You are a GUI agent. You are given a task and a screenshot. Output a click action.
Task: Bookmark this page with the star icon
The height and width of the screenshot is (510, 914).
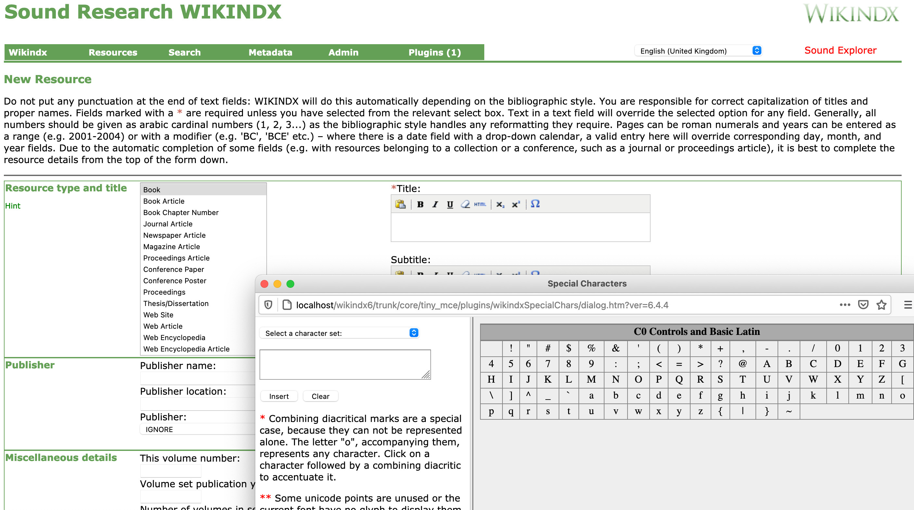click(x=882, y=305)
